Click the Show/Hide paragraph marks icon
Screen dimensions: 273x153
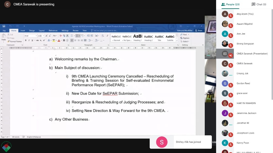pos(107,36)
